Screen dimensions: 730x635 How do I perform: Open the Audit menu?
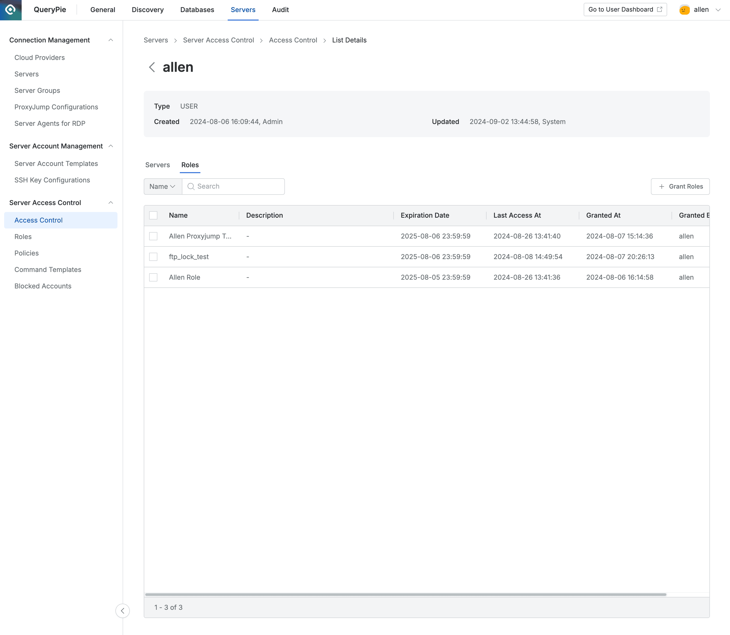(280, 10)
